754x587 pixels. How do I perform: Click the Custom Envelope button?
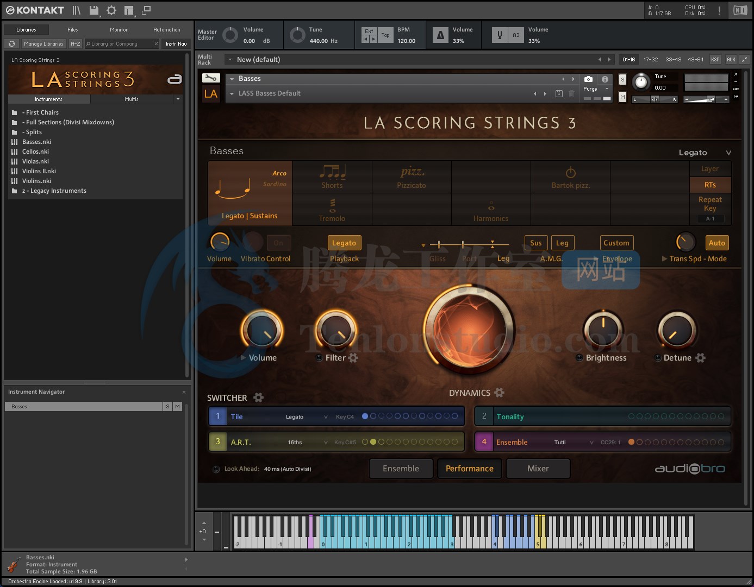[616, 243]
